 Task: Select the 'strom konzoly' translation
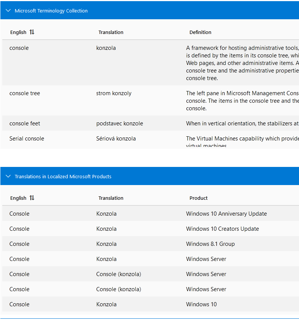tap(114, 93)
